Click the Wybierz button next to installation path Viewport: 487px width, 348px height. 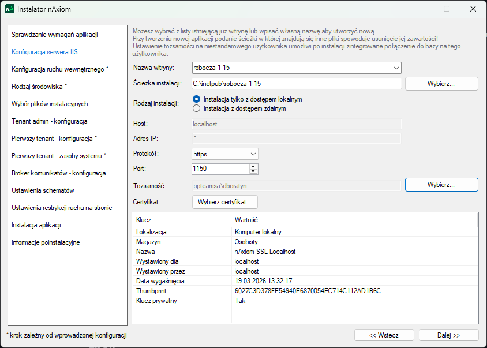click(441, 84)
